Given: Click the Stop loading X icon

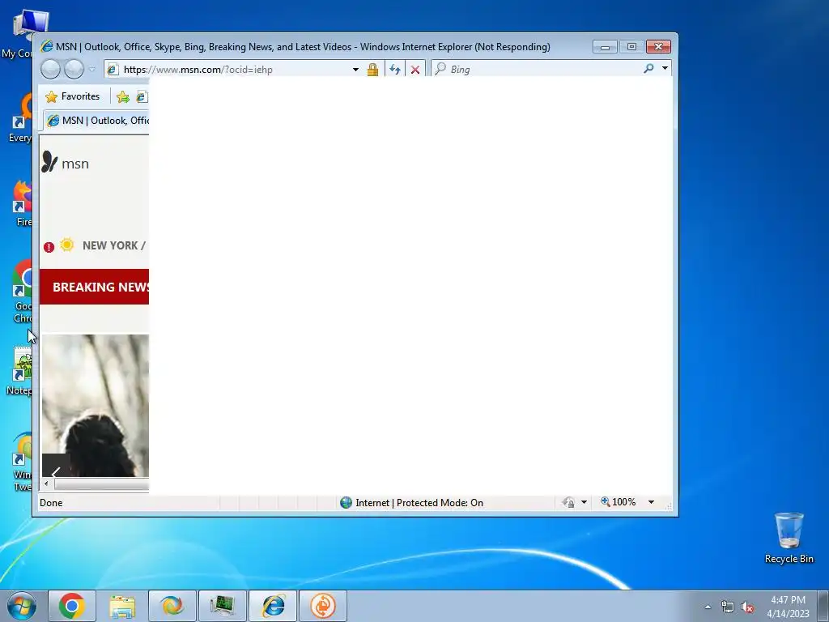Looking at the screenshot, I should pos(415,70).
